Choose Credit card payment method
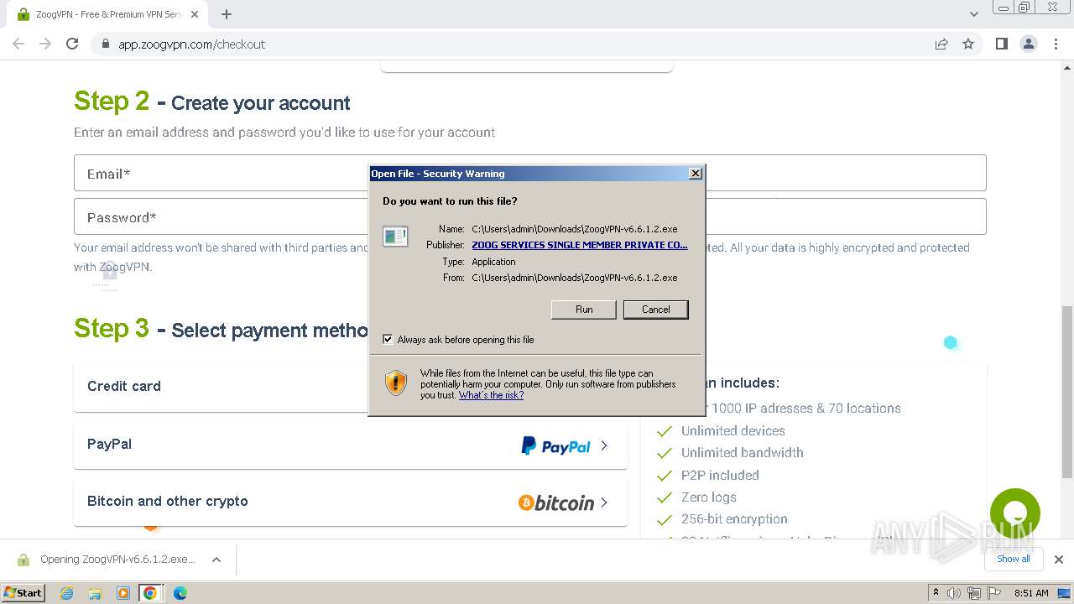Image resolution: width=1074 pixels, height=604 pixels. [x=351, y=387]
